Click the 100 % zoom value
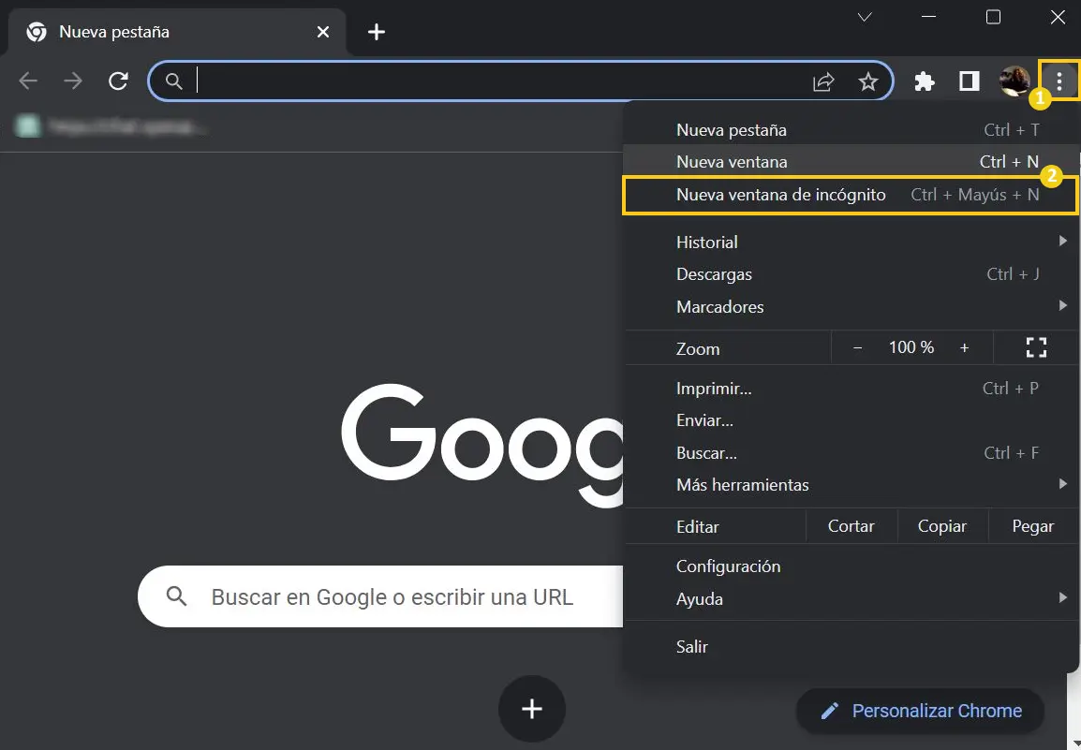 (x=911, y=347)
